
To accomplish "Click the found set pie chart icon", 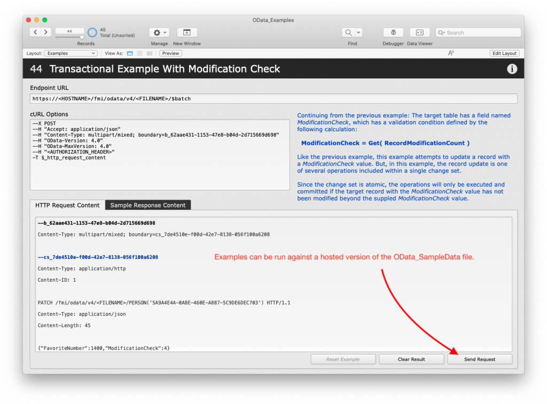I will point(92,33).
